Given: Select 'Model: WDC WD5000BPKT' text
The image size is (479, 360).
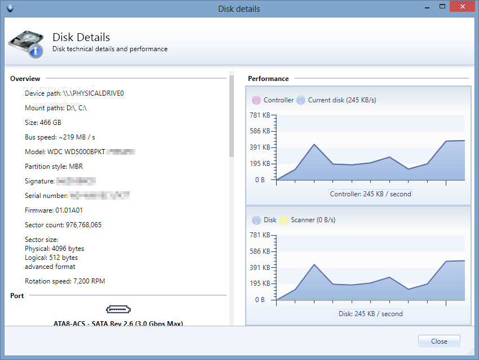Looking at the screenshot, I should point(65,152).
